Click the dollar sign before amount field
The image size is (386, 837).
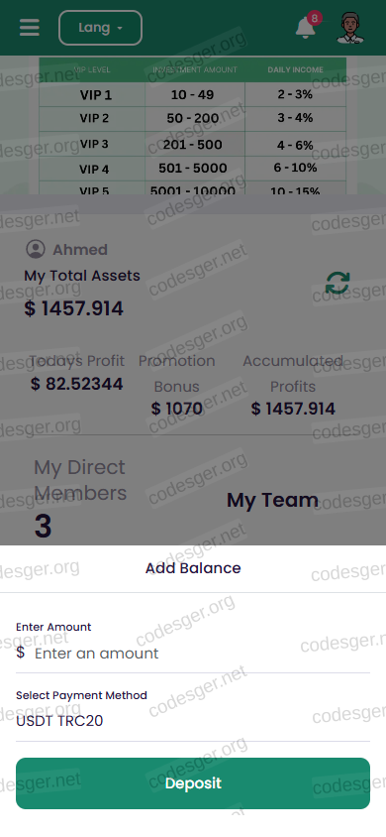pyautogui.click(x=20, y=653)
